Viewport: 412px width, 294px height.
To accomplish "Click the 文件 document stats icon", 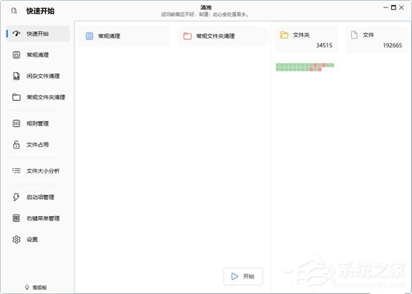I will (x=354, y=35).
